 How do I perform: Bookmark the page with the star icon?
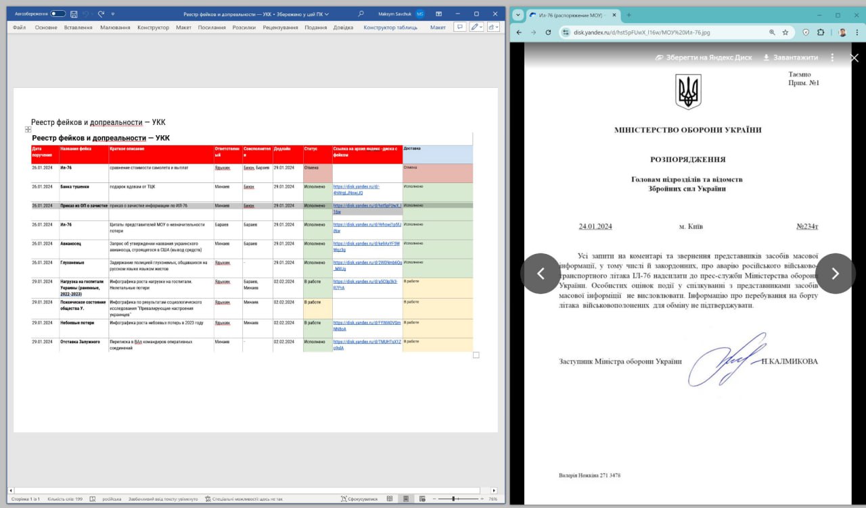[785, 32]
